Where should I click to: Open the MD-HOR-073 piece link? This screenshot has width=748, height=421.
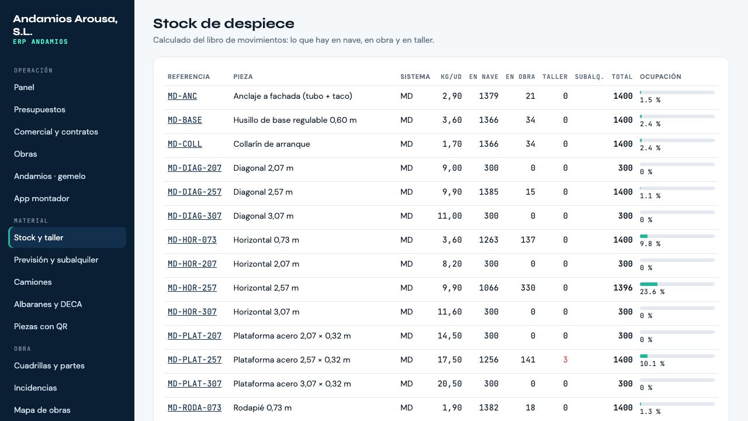(x=192, y=240)
